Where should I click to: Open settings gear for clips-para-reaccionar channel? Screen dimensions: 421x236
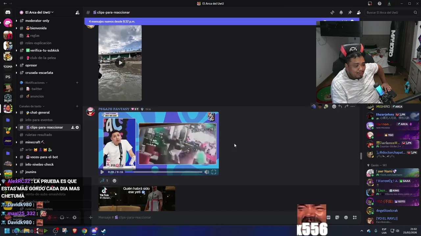point(77,128)
